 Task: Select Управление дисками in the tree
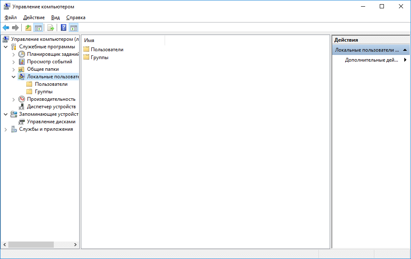click(x=51, y=122)
